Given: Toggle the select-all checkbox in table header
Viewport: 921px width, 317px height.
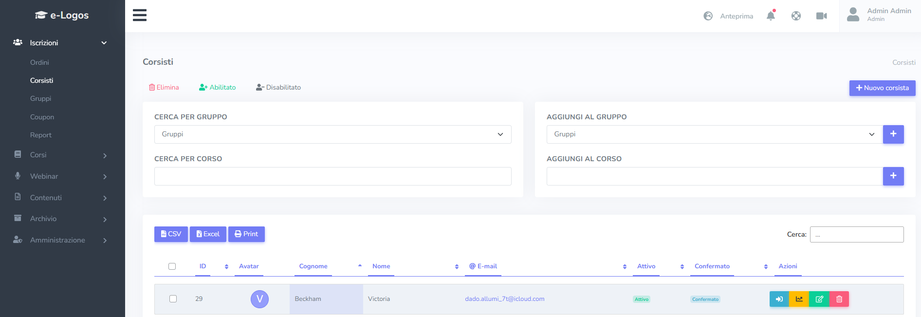Looking at the screenshot, I should pyautogui.click(x=172, y=266).
